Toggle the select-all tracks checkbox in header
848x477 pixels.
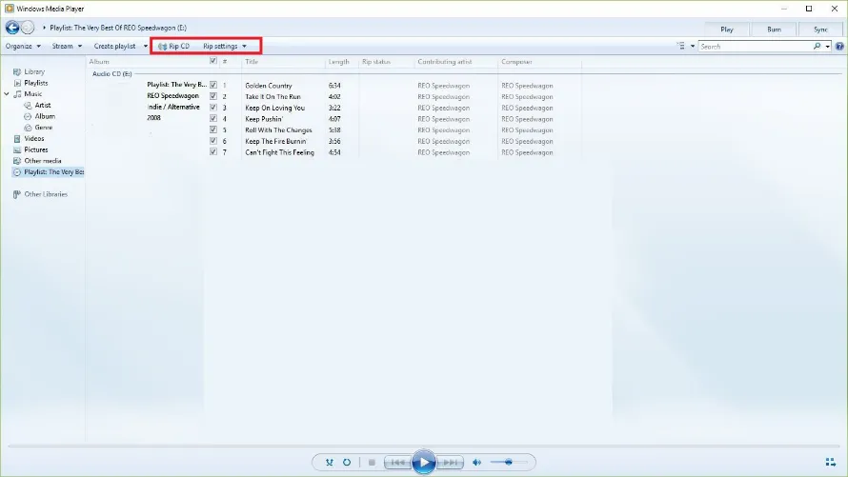point(213,61)
